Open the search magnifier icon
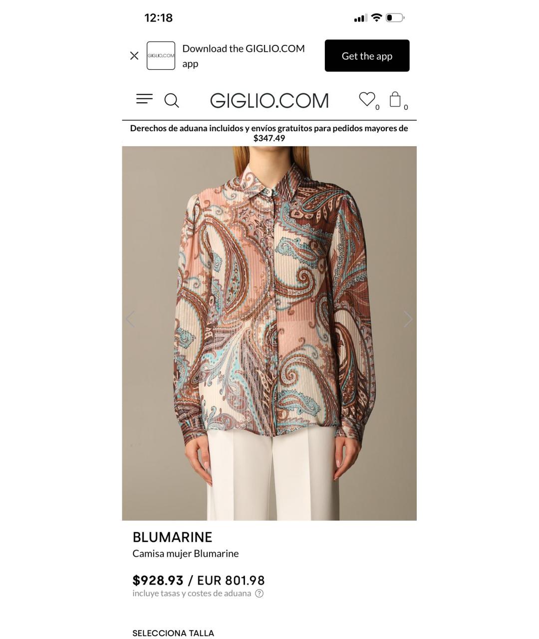 (x=172, y=100)
